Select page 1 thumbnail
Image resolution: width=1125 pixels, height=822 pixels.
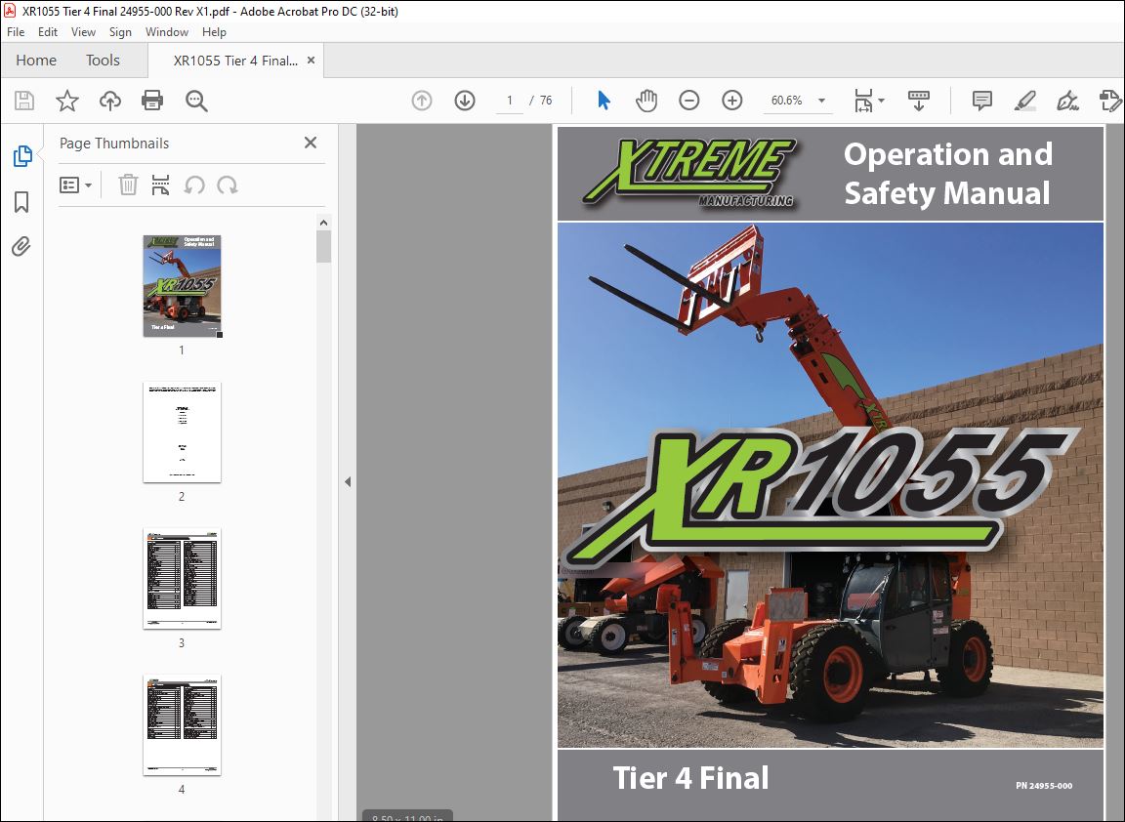pyautogui.click(x=182, y=285)
